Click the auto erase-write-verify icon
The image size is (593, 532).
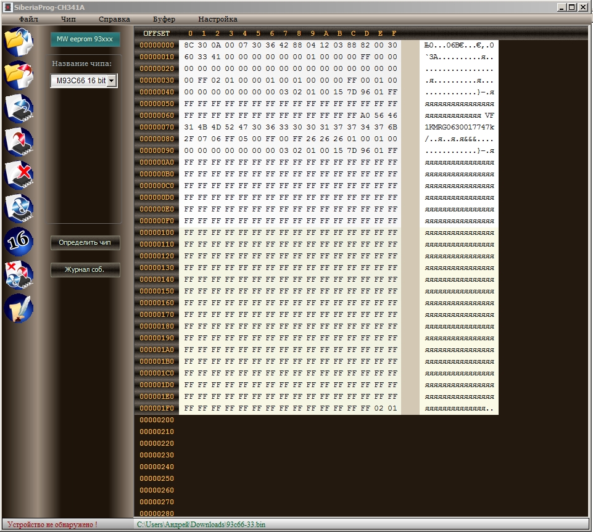(19, 274)
